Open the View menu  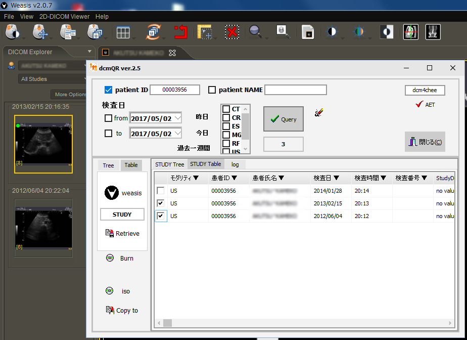(26, 17)
